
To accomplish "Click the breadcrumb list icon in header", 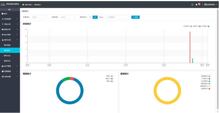I will coord(23,5).
